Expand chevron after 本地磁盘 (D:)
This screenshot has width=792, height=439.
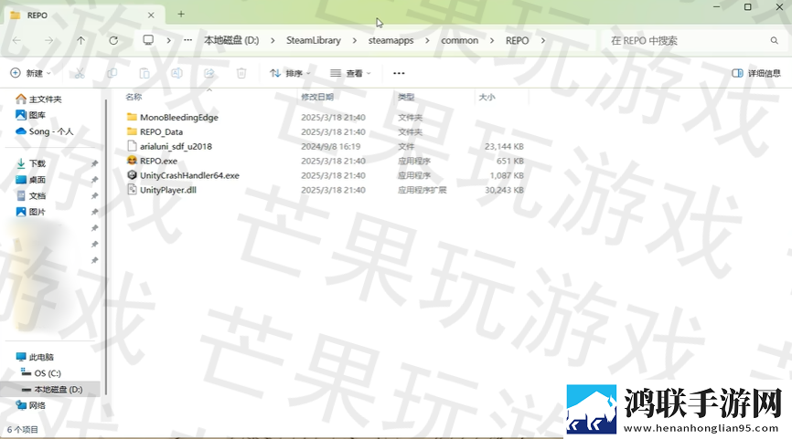point(273,40)
